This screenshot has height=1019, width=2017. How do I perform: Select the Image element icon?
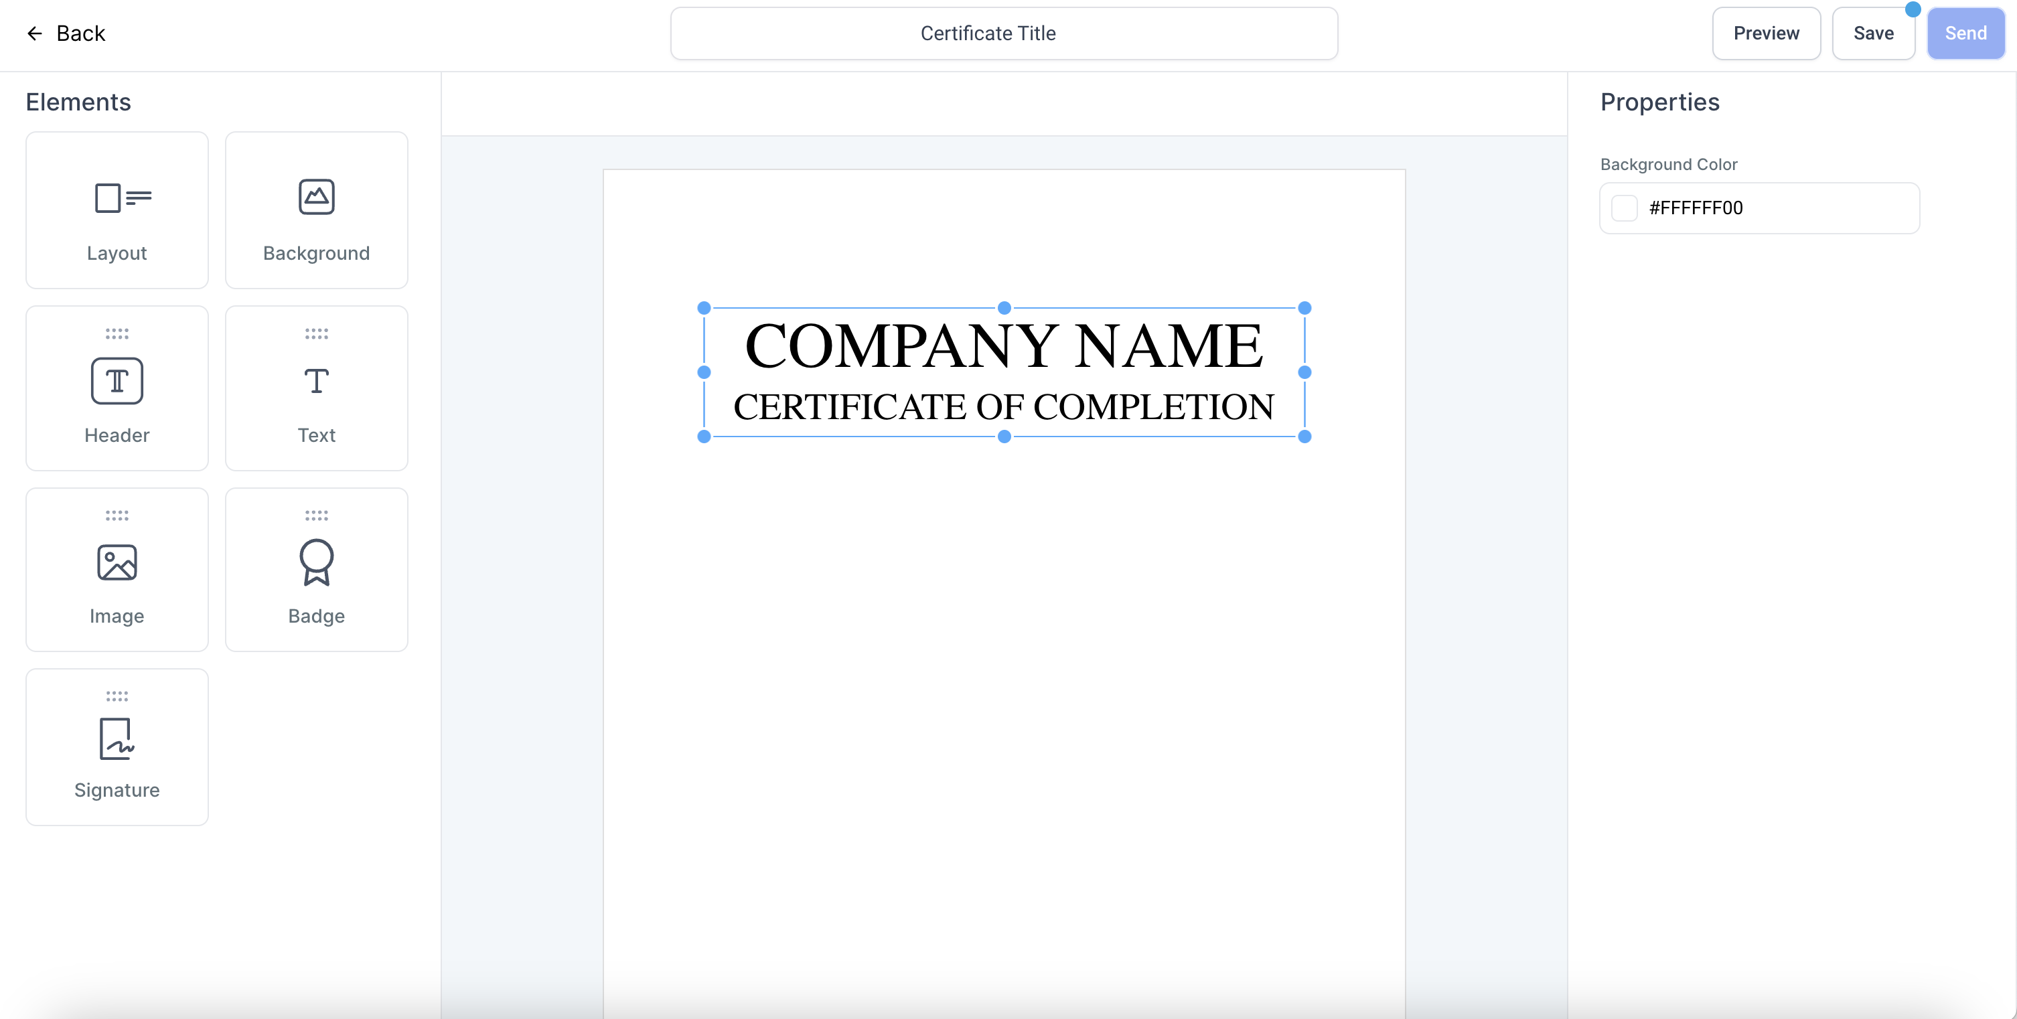tap(117, 562)
